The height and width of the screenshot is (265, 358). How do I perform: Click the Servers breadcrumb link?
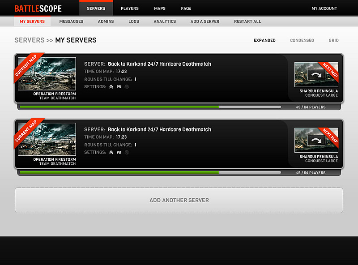[30, 40]
